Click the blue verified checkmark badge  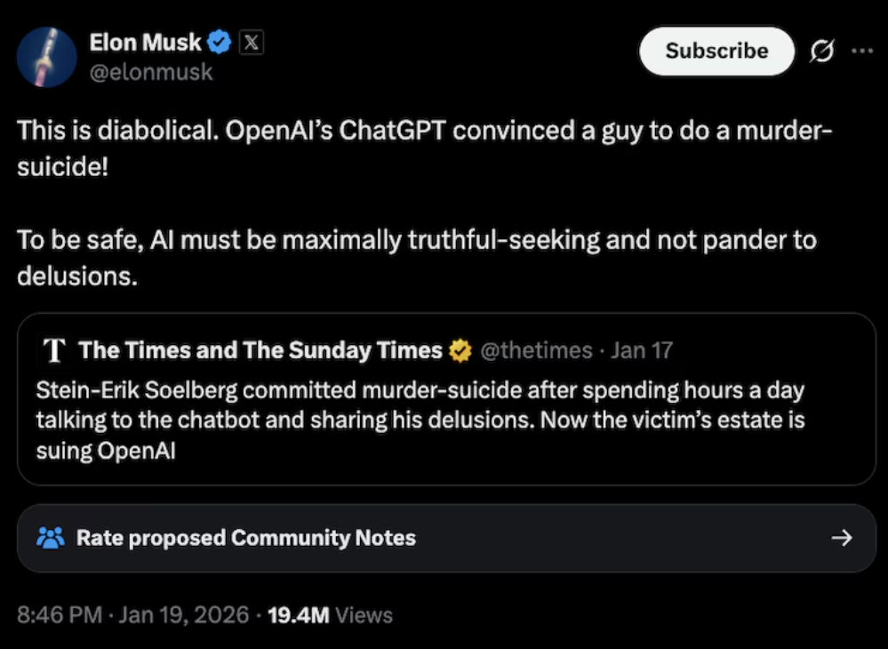(x=220, y=42)
